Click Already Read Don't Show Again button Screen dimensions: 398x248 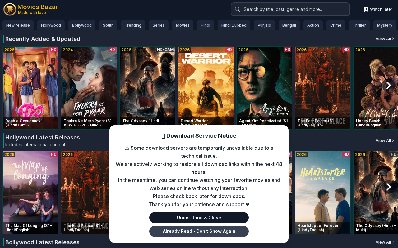coord(199,231)
